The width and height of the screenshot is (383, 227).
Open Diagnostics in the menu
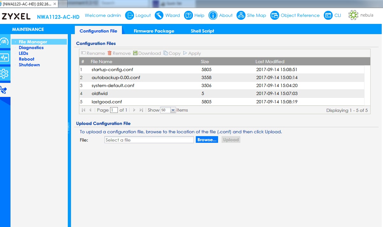coord(31,48)
